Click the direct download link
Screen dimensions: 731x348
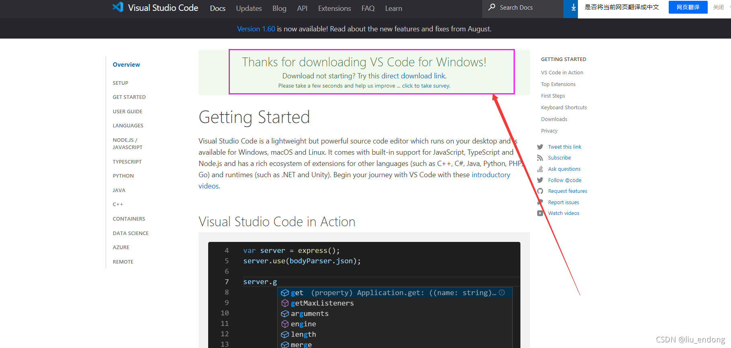click(x=413, y=76)
